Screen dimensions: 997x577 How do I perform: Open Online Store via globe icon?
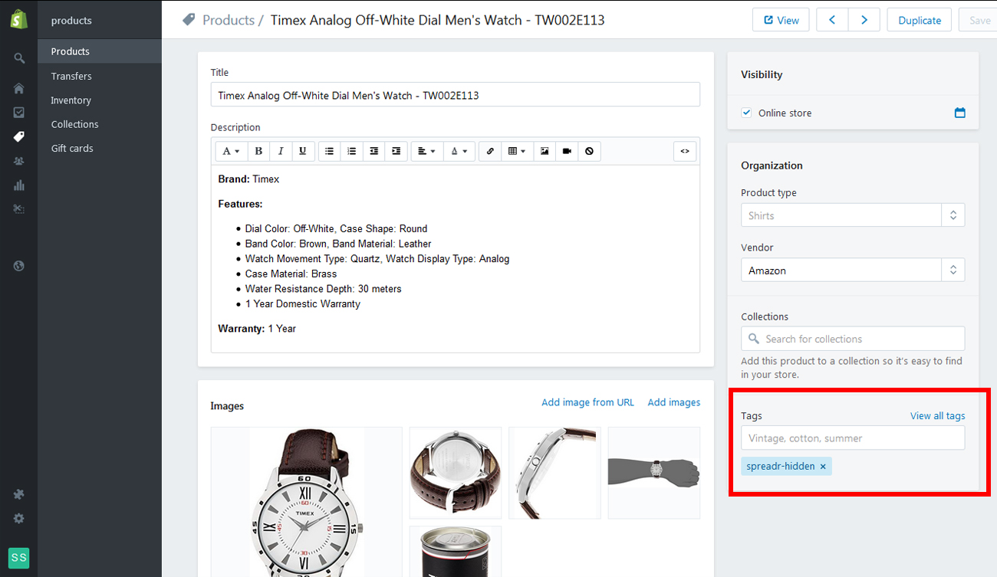pyautogui.click(x=19, y=266)
